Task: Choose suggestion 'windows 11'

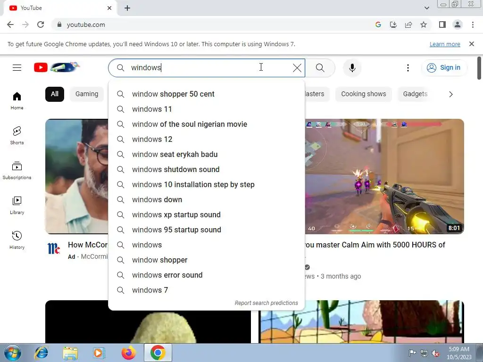Action: pyautogui.click(x=207, y=109)
